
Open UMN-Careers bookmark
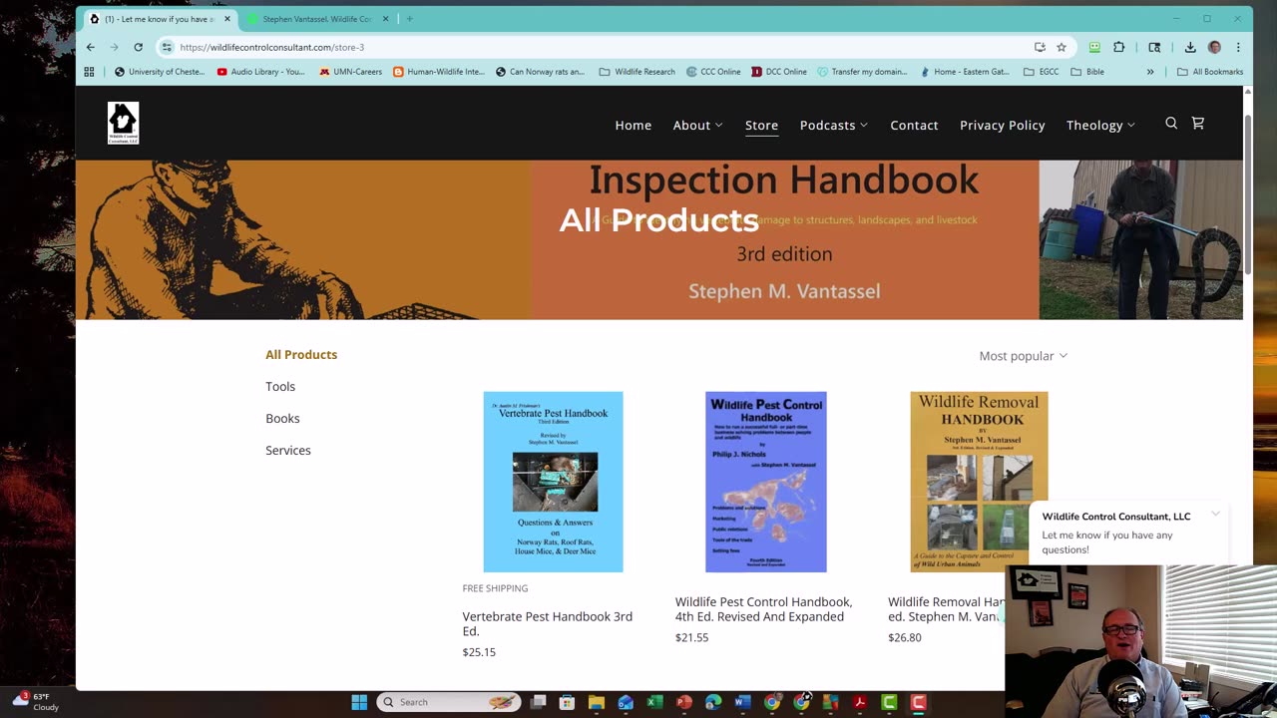(350, 72)
